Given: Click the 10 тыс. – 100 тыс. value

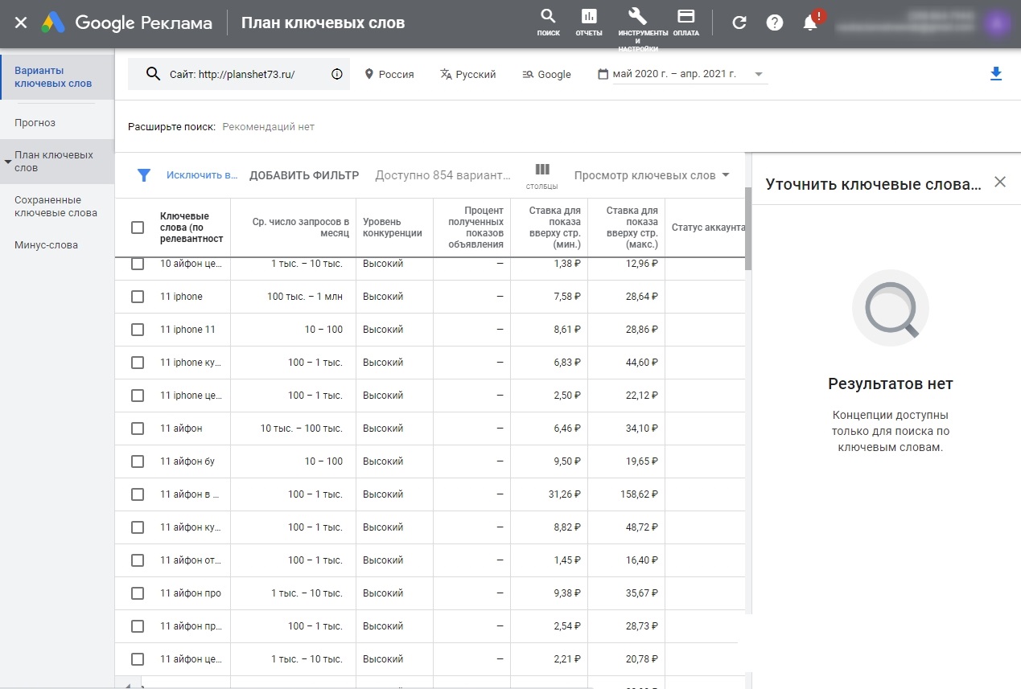Looking at the screenshot, I should (x=302, y=429).
